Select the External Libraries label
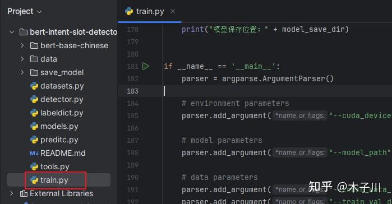The image size is (392, 204). pyautogui.click(x=62, y=193)
